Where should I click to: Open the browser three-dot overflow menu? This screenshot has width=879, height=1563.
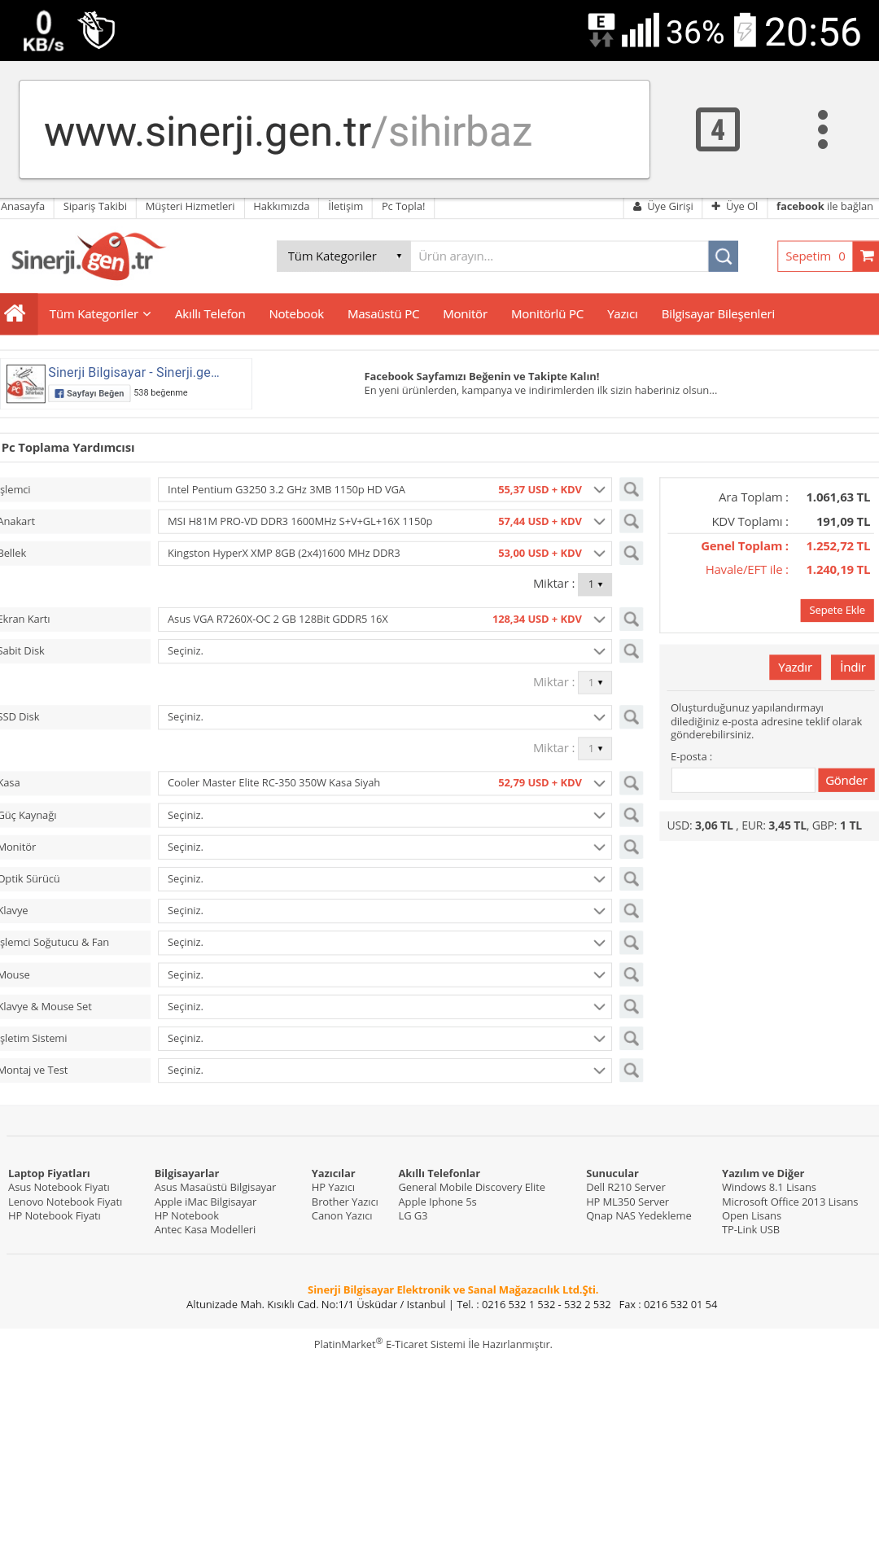(823, 129)
